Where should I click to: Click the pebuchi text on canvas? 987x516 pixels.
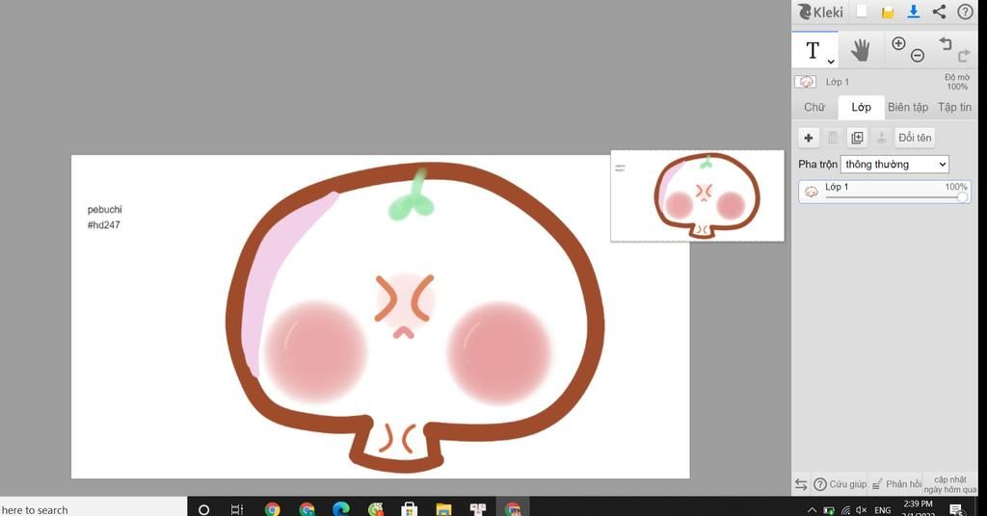[104, 209]
